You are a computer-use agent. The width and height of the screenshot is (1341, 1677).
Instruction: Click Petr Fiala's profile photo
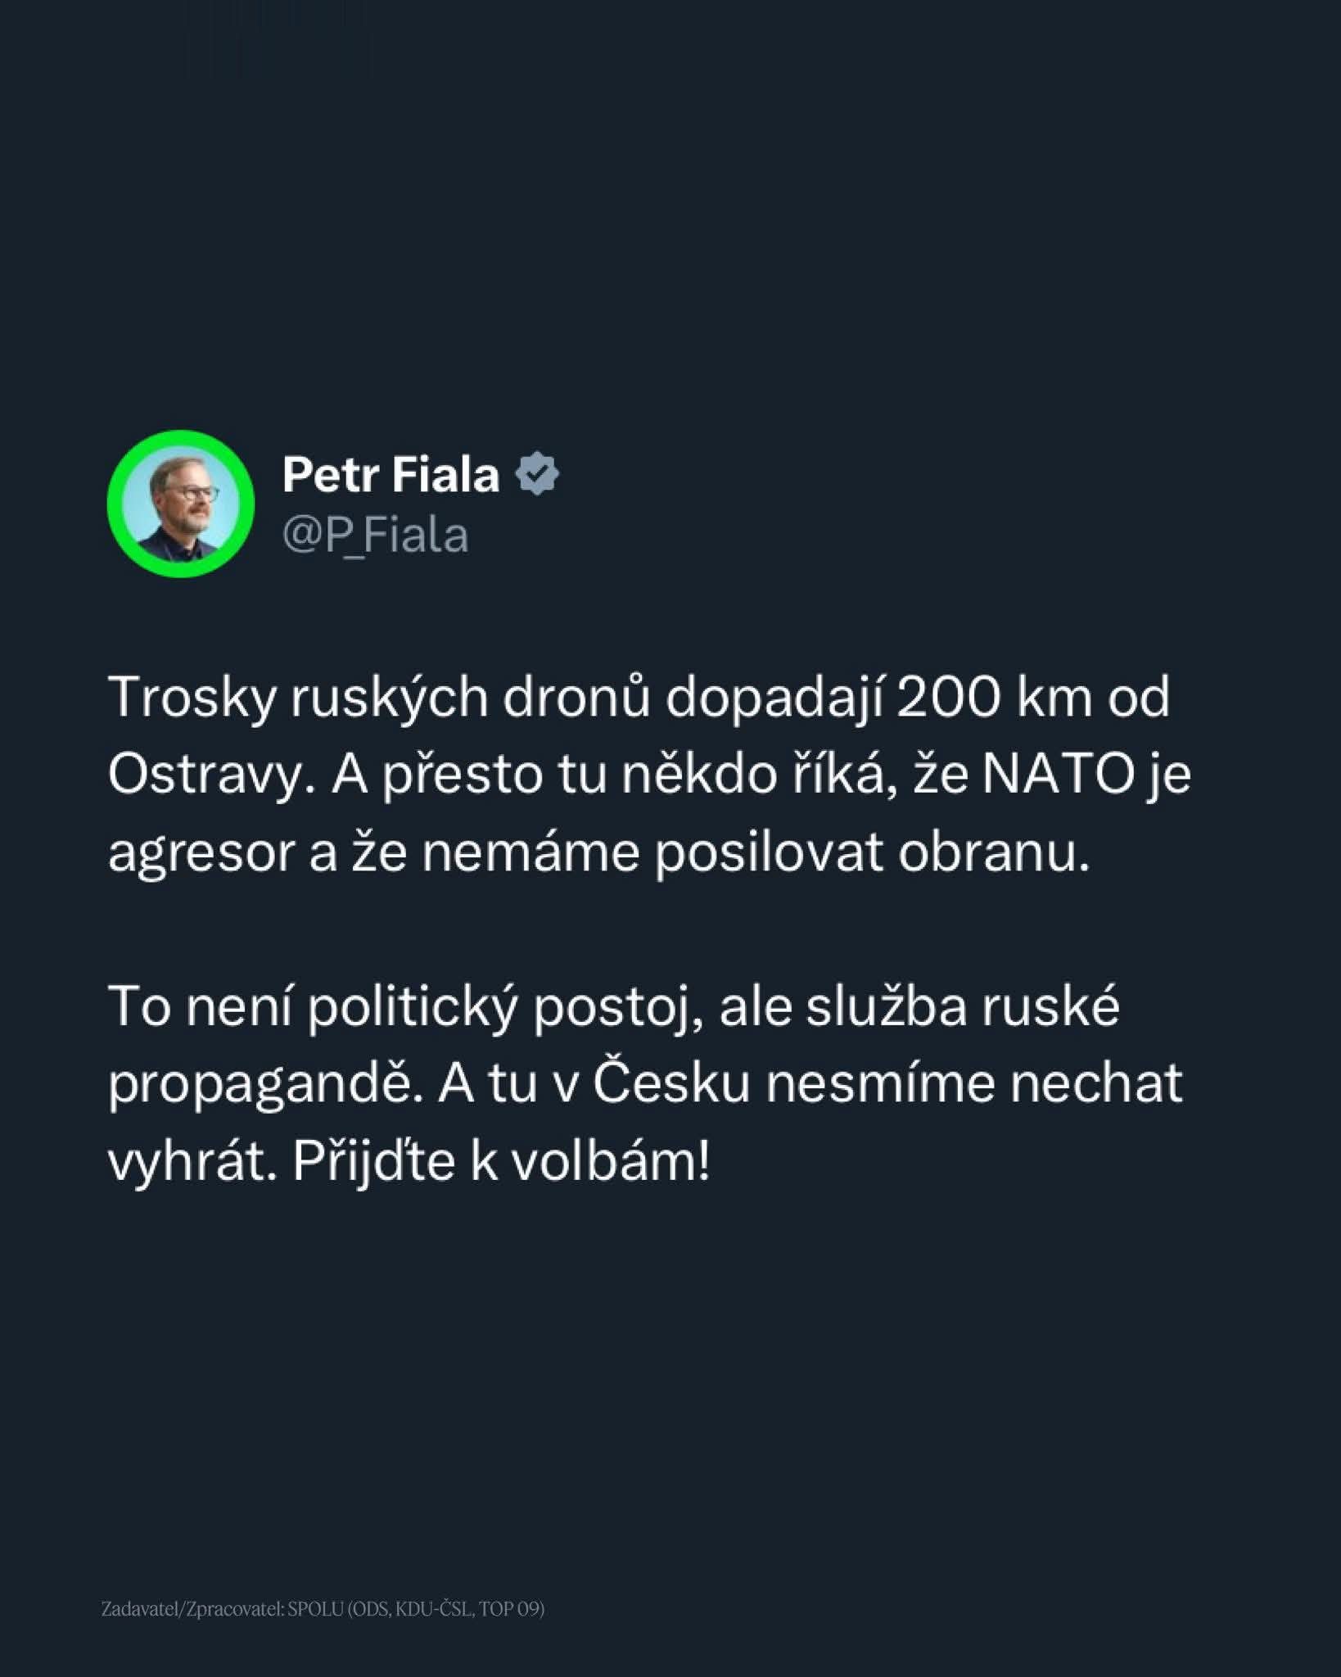tap(180, 504)
